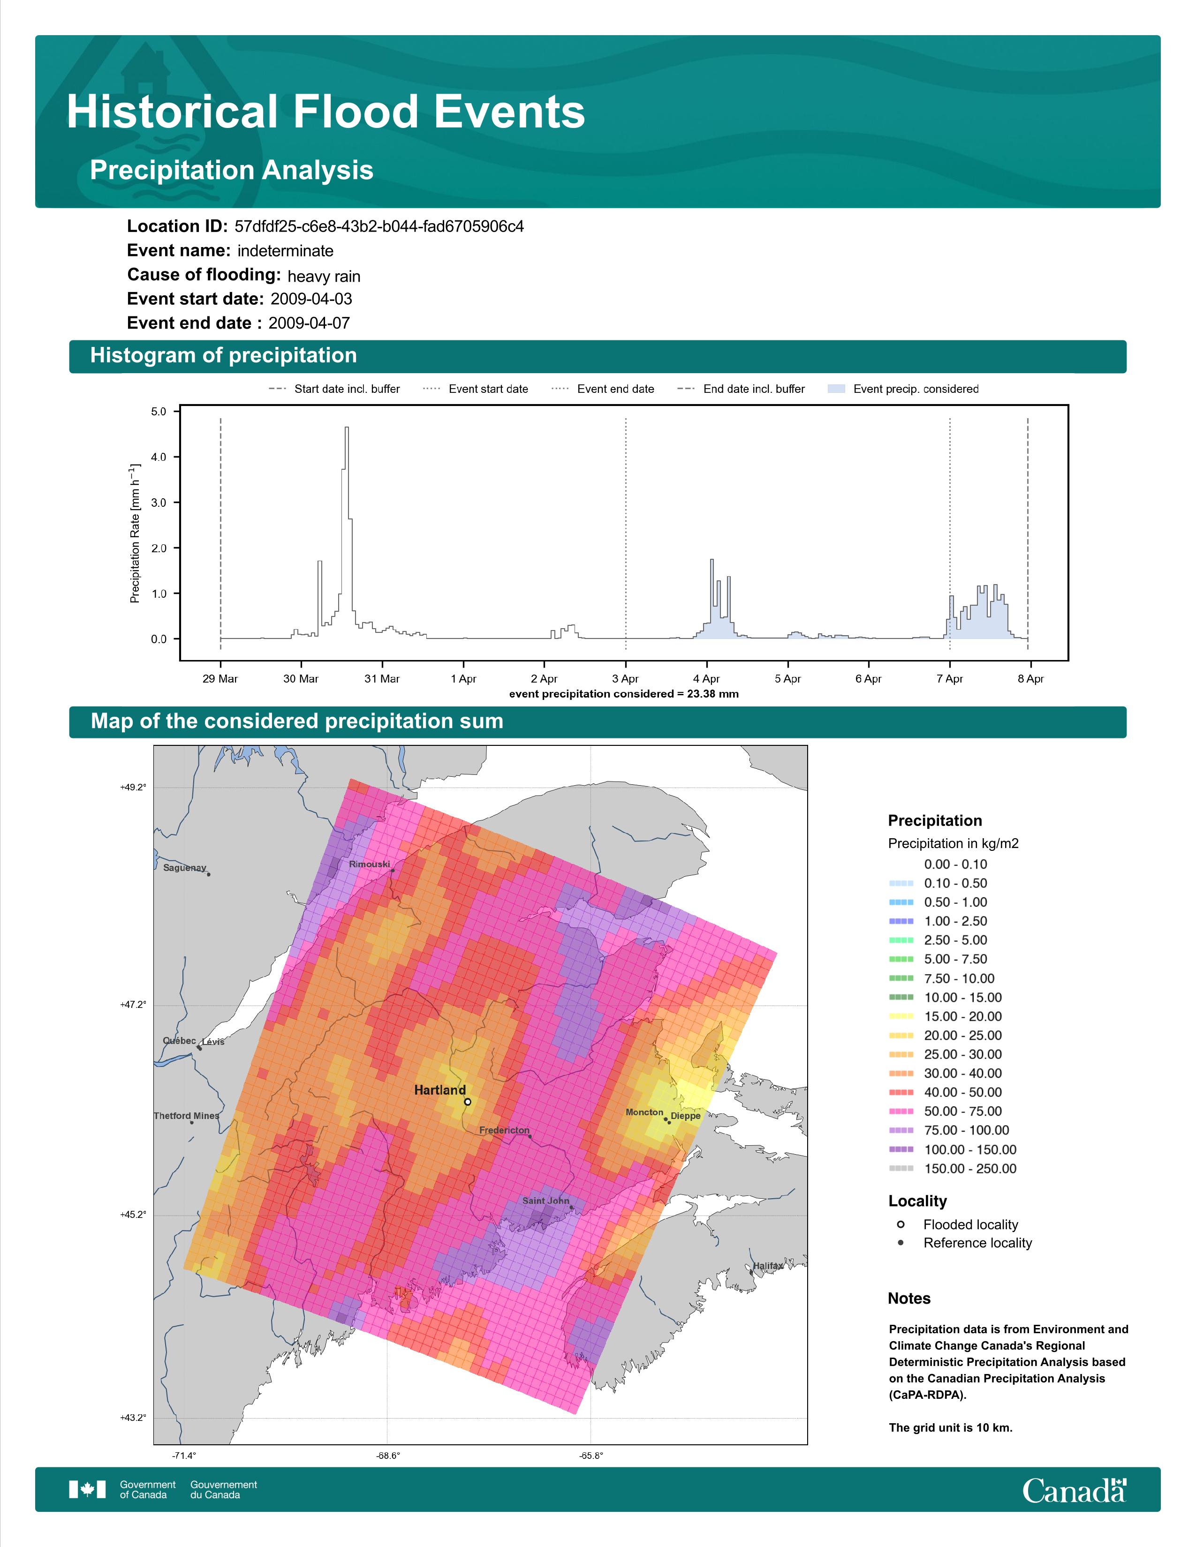Click the 29 Mar x-axis tick label

220,679
